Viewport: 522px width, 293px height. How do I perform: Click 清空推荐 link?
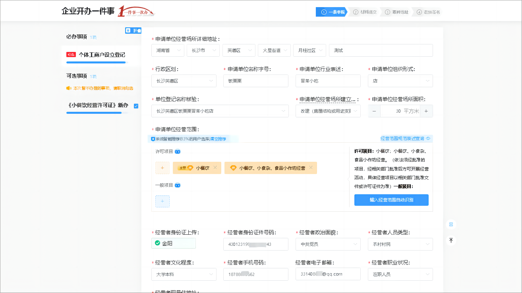click(218, 139)
